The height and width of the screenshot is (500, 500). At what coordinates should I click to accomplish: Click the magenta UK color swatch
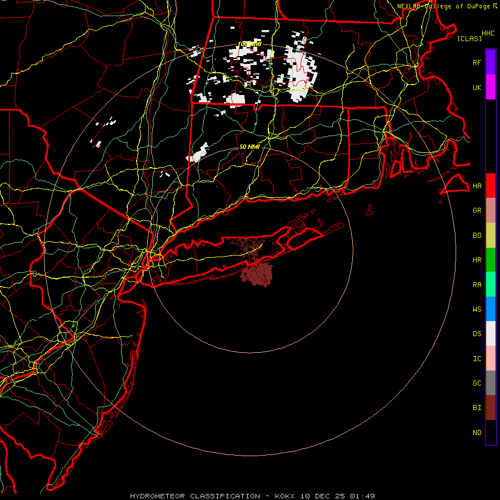tap(491, 87)
